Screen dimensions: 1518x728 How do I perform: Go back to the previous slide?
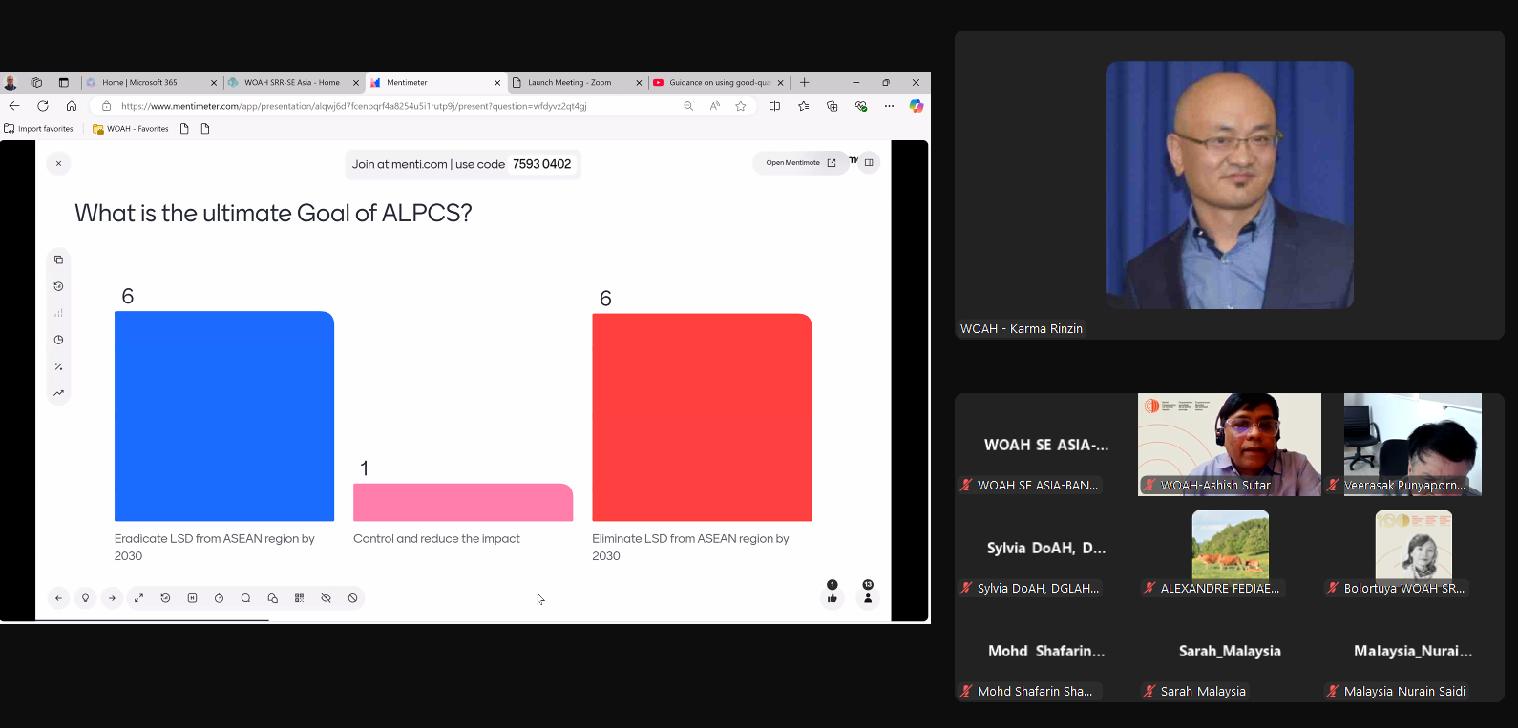pyautogui.click(x=58, y=598)
